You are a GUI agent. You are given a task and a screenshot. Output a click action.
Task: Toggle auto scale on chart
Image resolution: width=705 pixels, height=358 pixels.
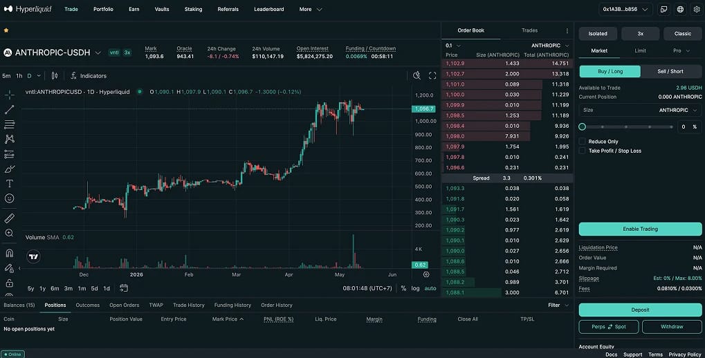coord(430,288)
